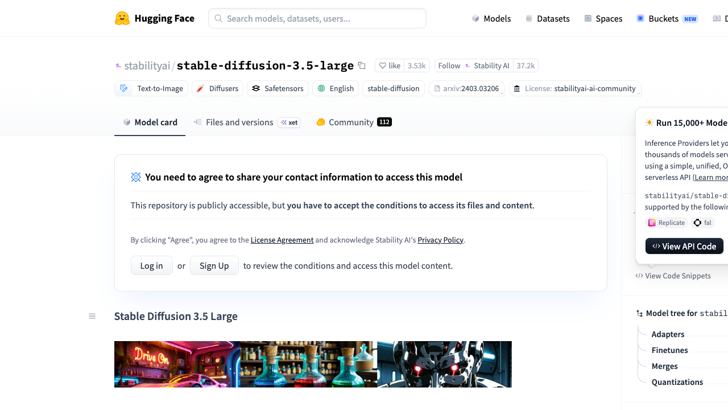Viewport: 728px width, 410px height.
Task: Open table of contents hamburger icon
Action: [x=92, y=316]
